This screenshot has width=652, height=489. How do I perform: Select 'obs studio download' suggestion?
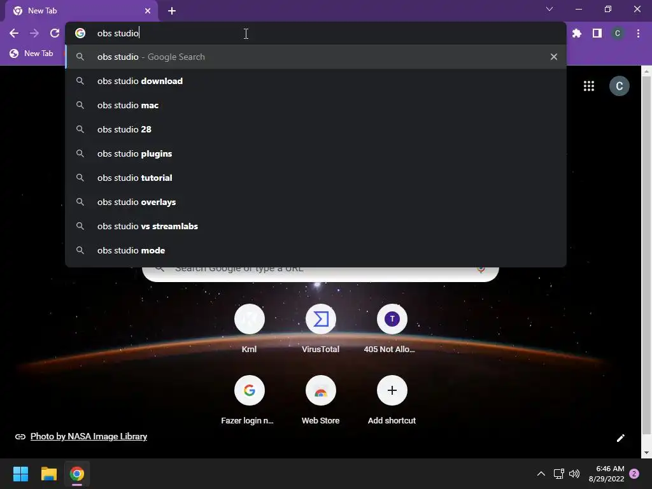click(316, 81)
